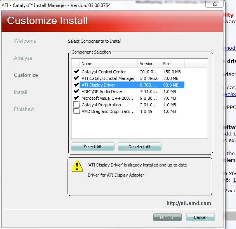Enable AMD Drag and Drop Transcoding checkbox

point(76,111)
